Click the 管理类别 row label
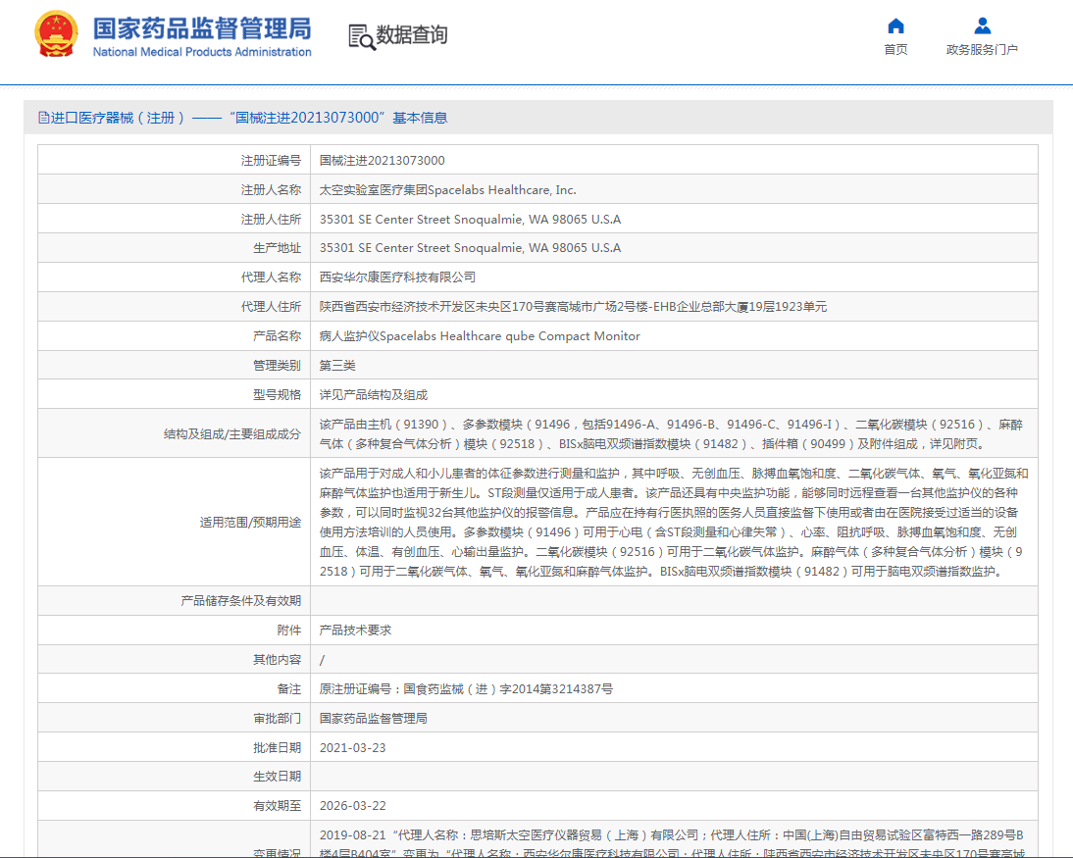This screenshot has height=858, width=1073. pyautogui.click(x=278, y=366)
